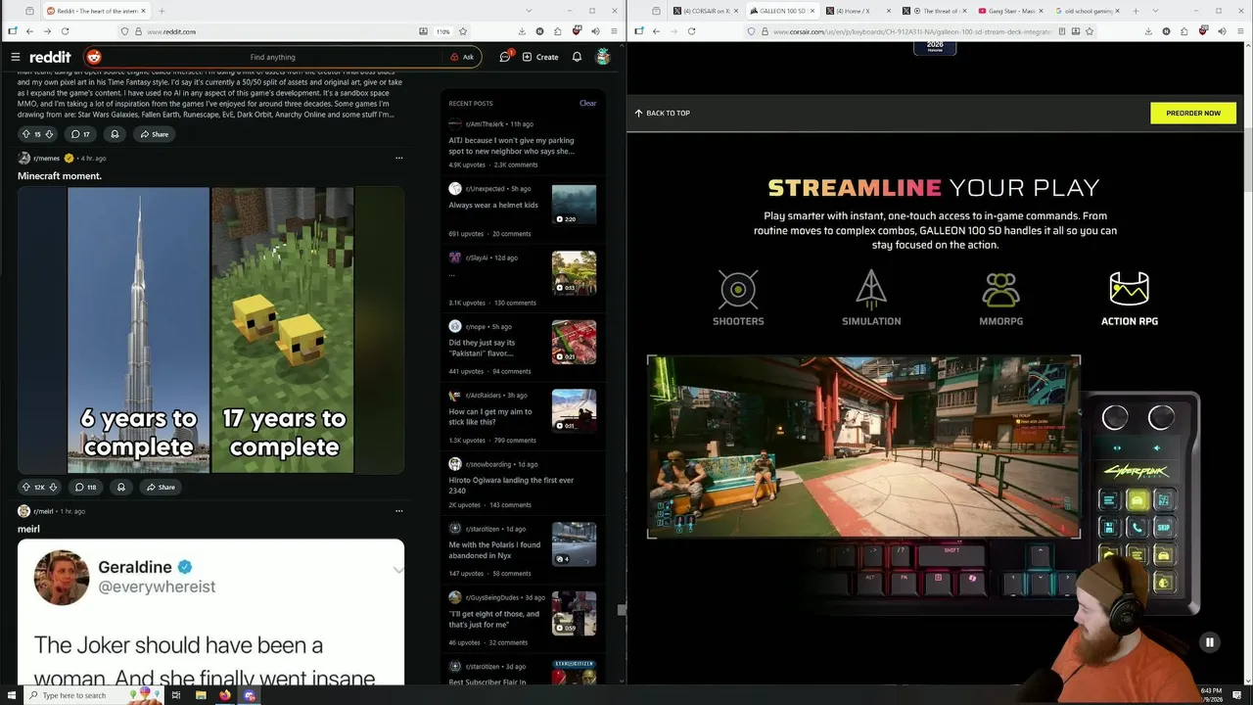This screenshot has width=1253, height=705.
Task: Give award to Minecraft moment post
Action: click(121, 487)
